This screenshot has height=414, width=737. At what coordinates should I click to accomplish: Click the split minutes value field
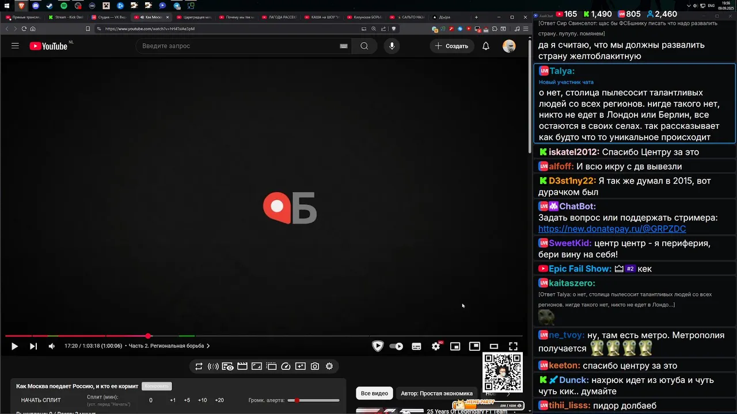click(x=151, y=400)
